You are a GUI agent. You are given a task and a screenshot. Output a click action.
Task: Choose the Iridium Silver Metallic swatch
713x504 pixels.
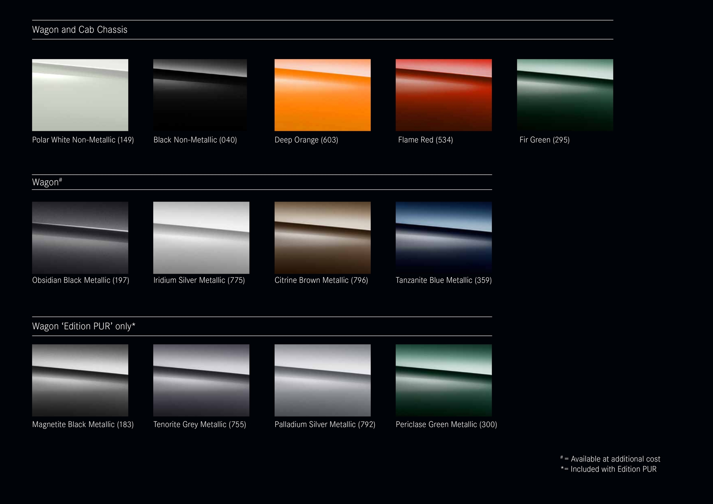(x=201, y=238)
